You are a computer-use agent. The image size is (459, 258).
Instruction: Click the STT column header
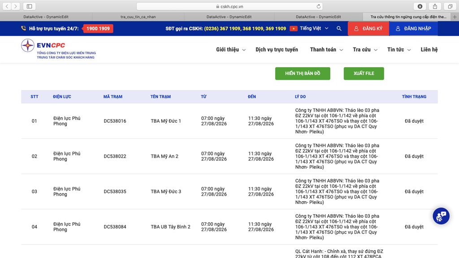coord(35,97)
